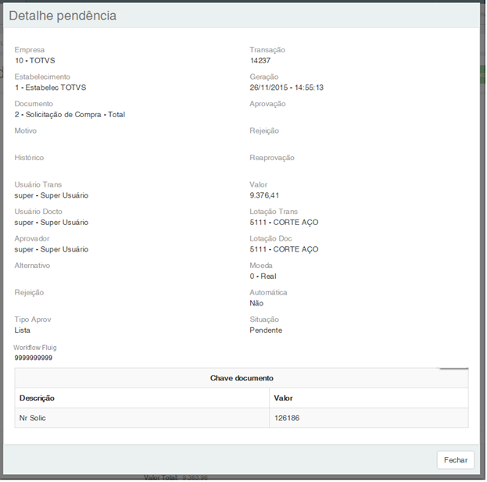Click the Fechar button

coord(455,460)
